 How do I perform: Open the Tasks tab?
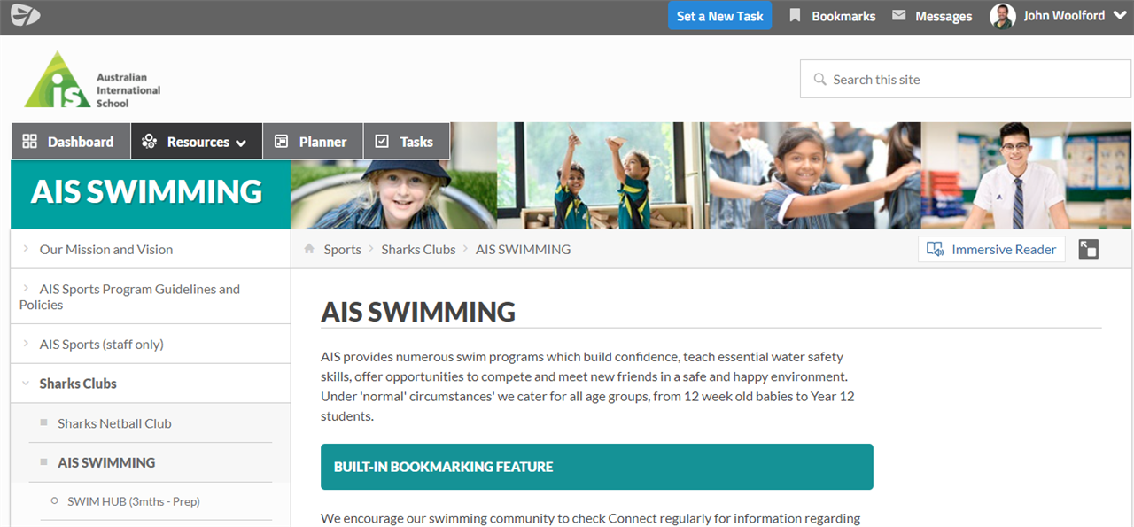coord(407,142)
